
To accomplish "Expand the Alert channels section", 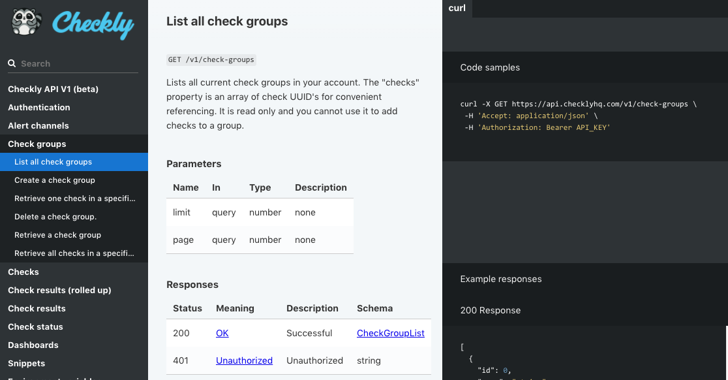I will point(38,125).
